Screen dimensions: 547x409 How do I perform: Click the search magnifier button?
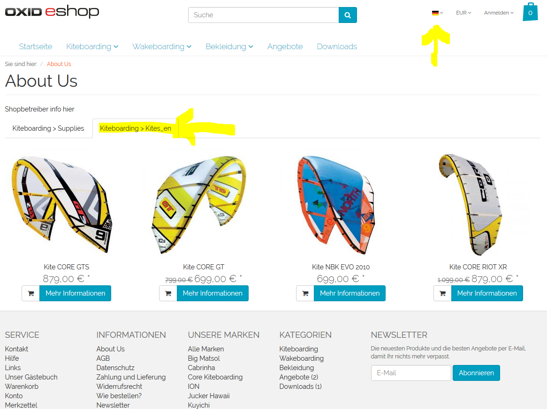click(x=348, y=15)
